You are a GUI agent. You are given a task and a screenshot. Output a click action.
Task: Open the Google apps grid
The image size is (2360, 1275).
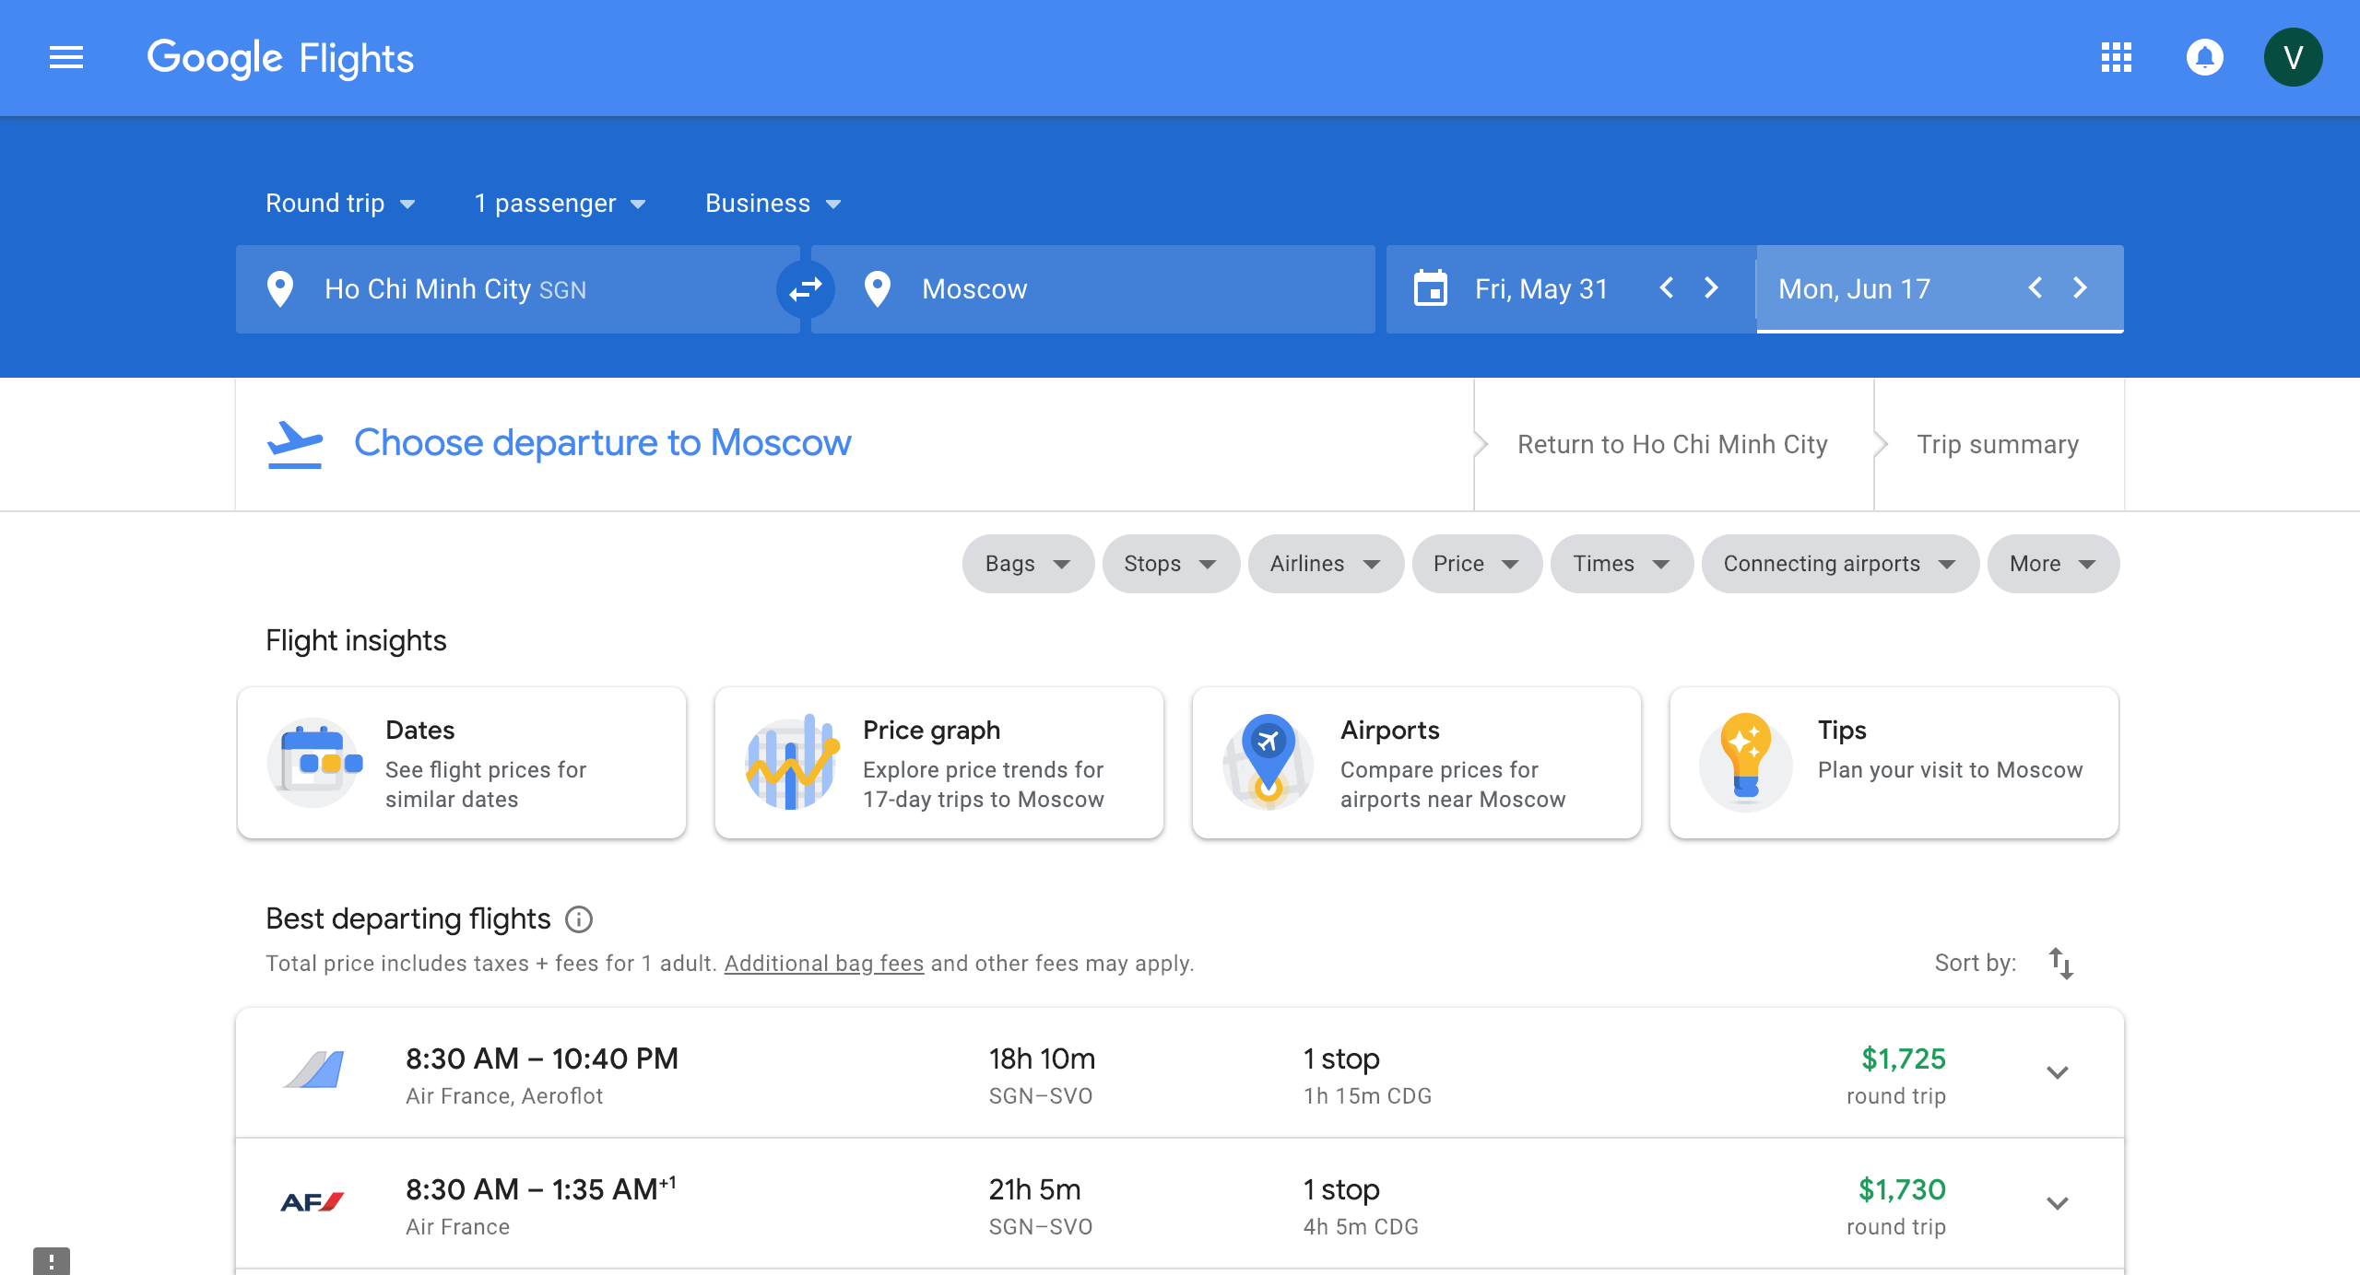tap(2117, 57)
